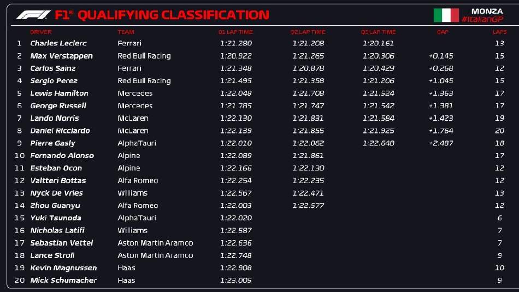
Task: Click the TEAM column header
Action: [x=126, y=32]
